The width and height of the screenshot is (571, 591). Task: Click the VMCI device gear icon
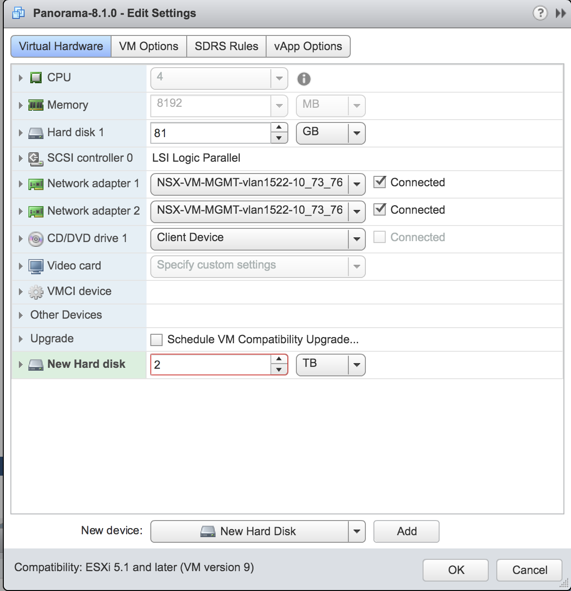coord(36,292)
